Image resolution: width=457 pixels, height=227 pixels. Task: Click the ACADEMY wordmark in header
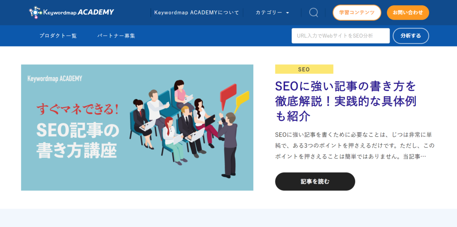coord(96,12)
